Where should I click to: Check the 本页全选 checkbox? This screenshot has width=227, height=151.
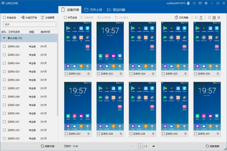65,18
